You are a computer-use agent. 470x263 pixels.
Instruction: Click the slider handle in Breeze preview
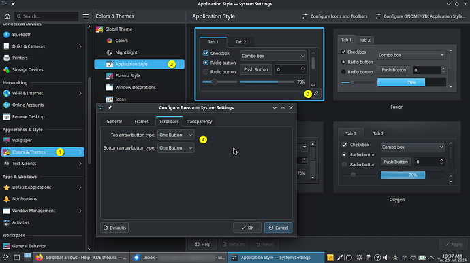(x=214, y=82)
